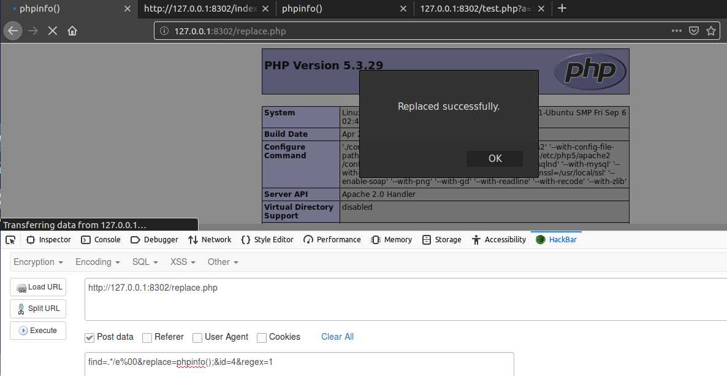This screenshot has height=376, width=727.
Task: Click the HackBar URL text area
Action: coord(406,299)
